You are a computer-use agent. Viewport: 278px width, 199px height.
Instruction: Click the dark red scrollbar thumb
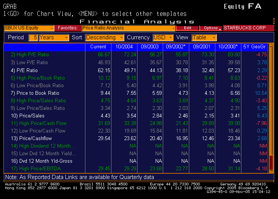tap(271, 162)
